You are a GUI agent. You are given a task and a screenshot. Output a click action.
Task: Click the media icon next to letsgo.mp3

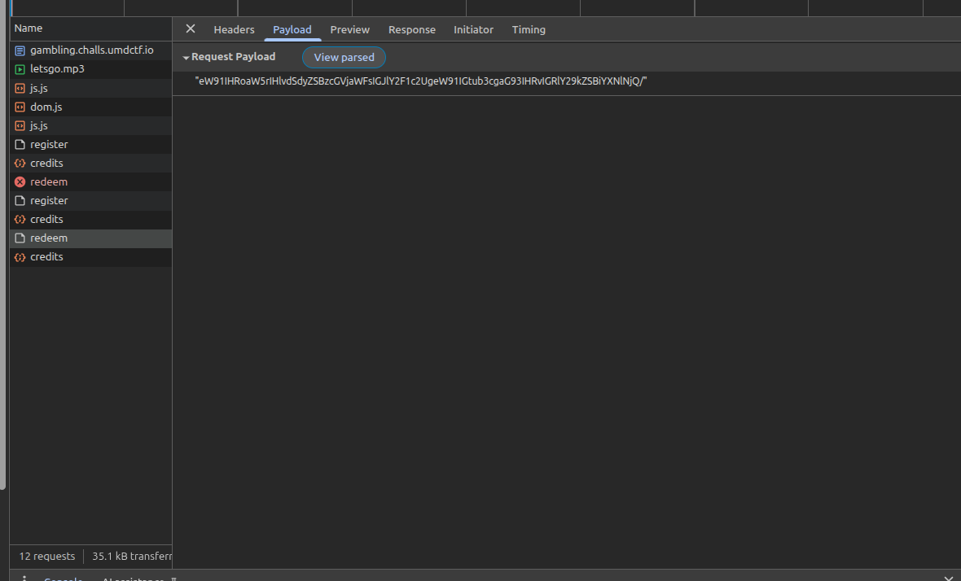[x=20, y=69]
